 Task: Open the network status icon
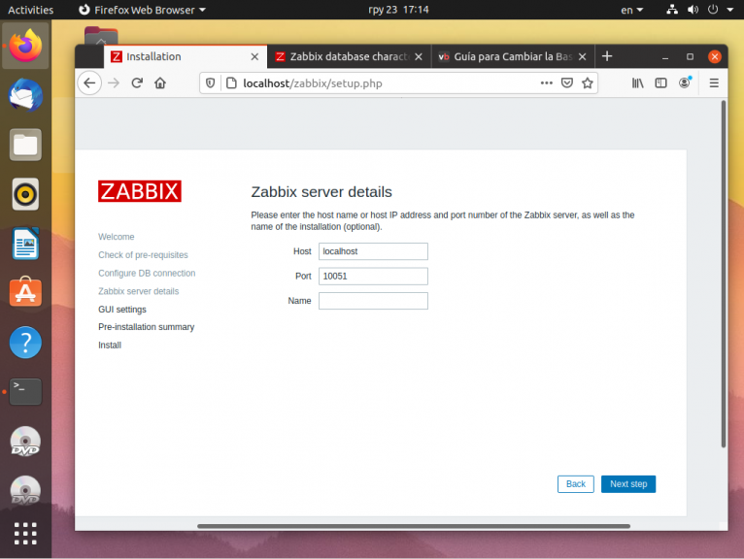coord(672,10)
